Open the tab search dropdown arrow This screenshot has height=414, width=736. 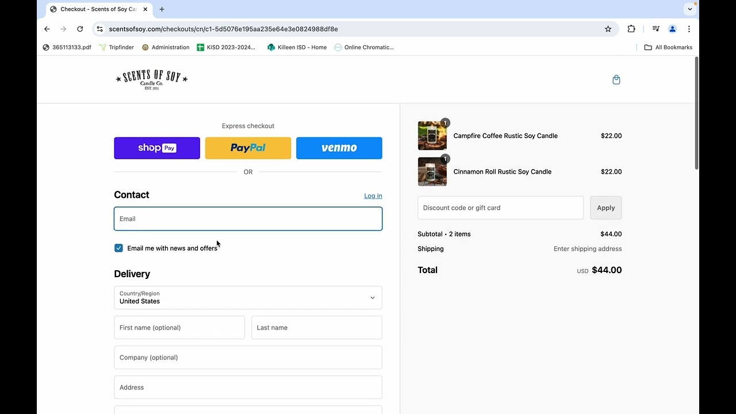pos(689,9)
